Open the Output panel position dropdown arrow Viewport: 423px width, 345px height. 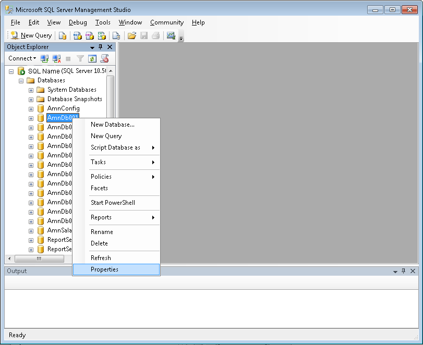[x=395, y=272]
